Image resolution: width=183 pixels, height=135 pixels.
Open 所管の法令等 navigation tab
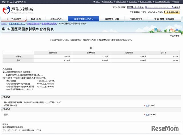136,19
